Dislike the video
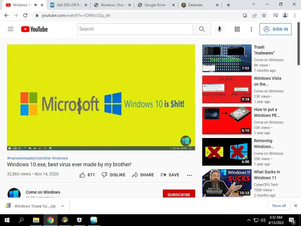Screen dimensions: 301x226 tap(113, 175)
